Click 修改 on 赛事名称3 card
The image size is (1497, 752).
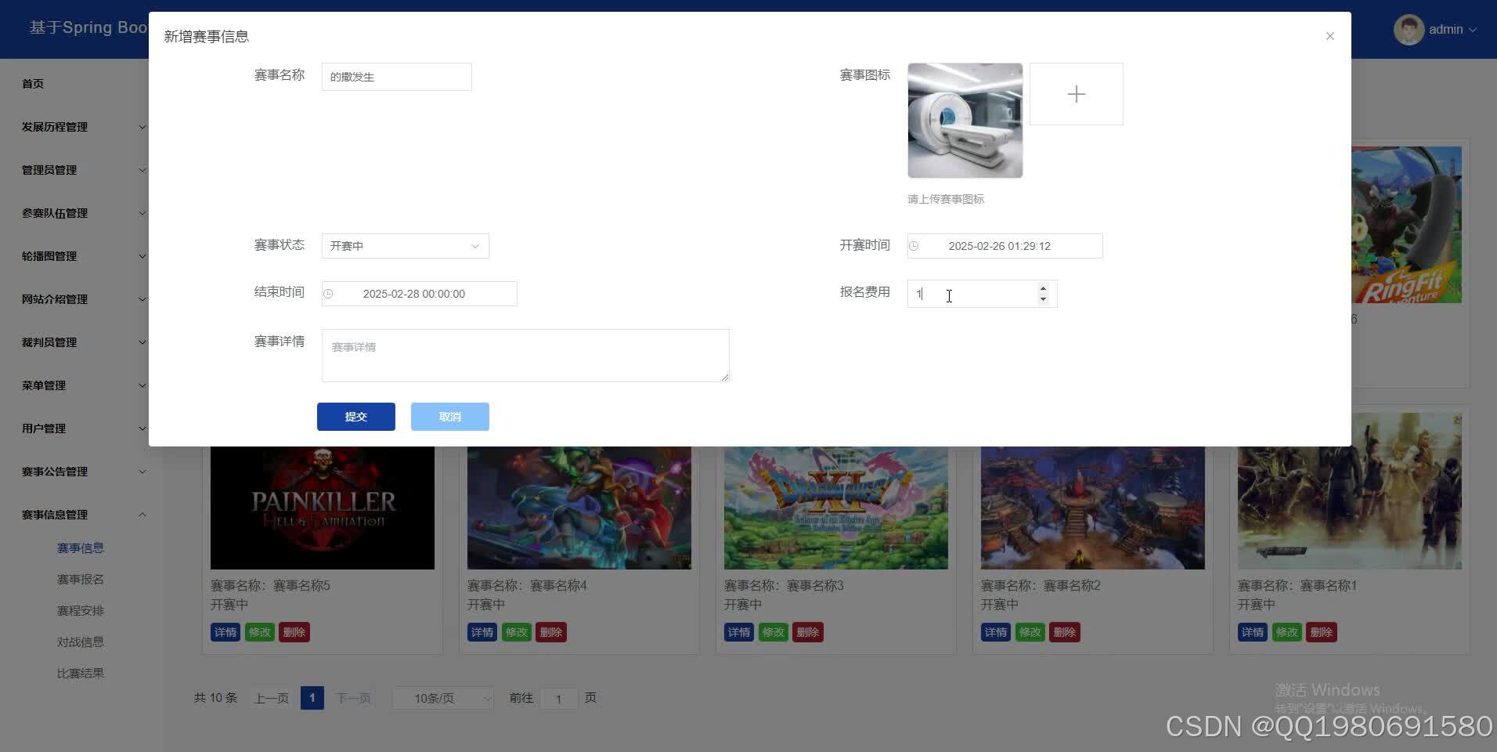[773, 632]
